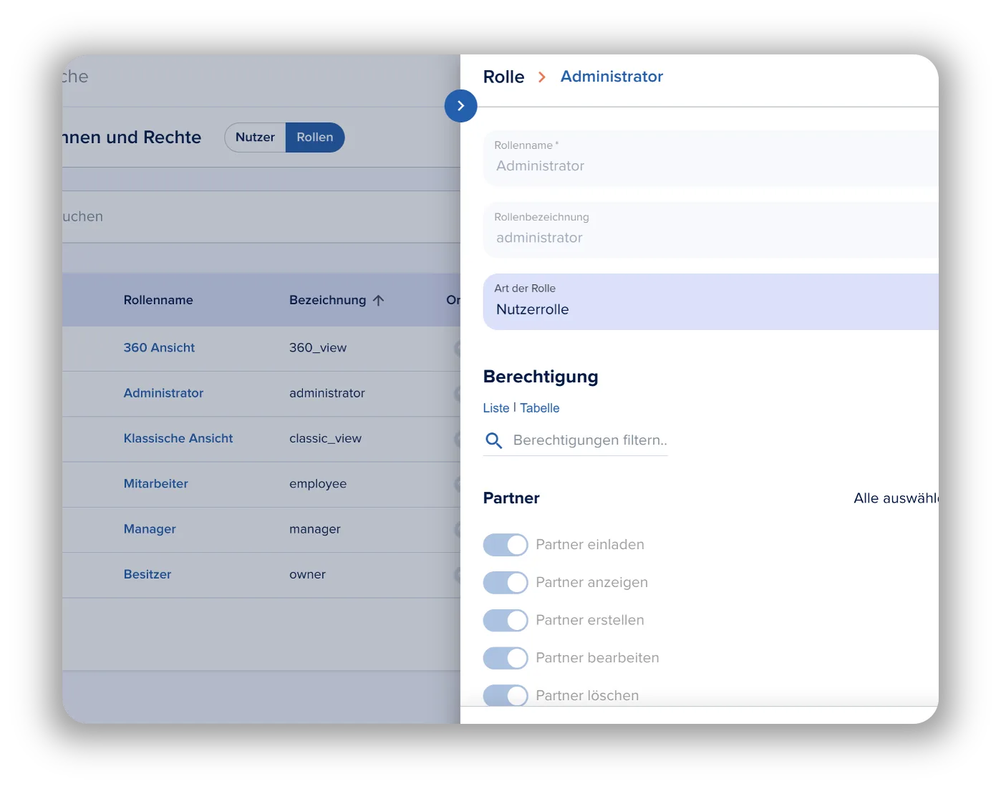
Task: Click the Rollenbezeichnung input field
Action: point(710,230)
